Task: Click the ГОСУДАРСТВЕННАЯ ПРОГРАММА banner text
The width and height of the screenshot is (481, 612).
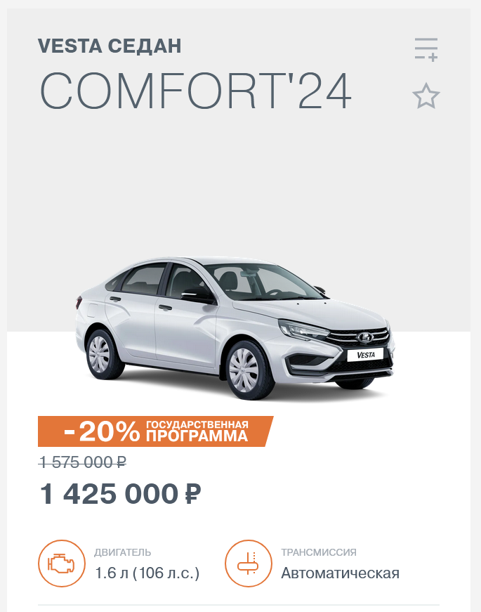Action: coord(197,431)
